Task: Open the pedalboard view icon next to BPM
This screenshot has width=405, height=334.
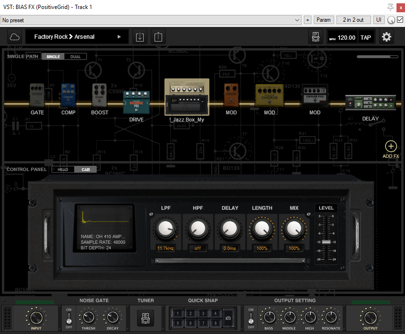Action: click(315, 37)
